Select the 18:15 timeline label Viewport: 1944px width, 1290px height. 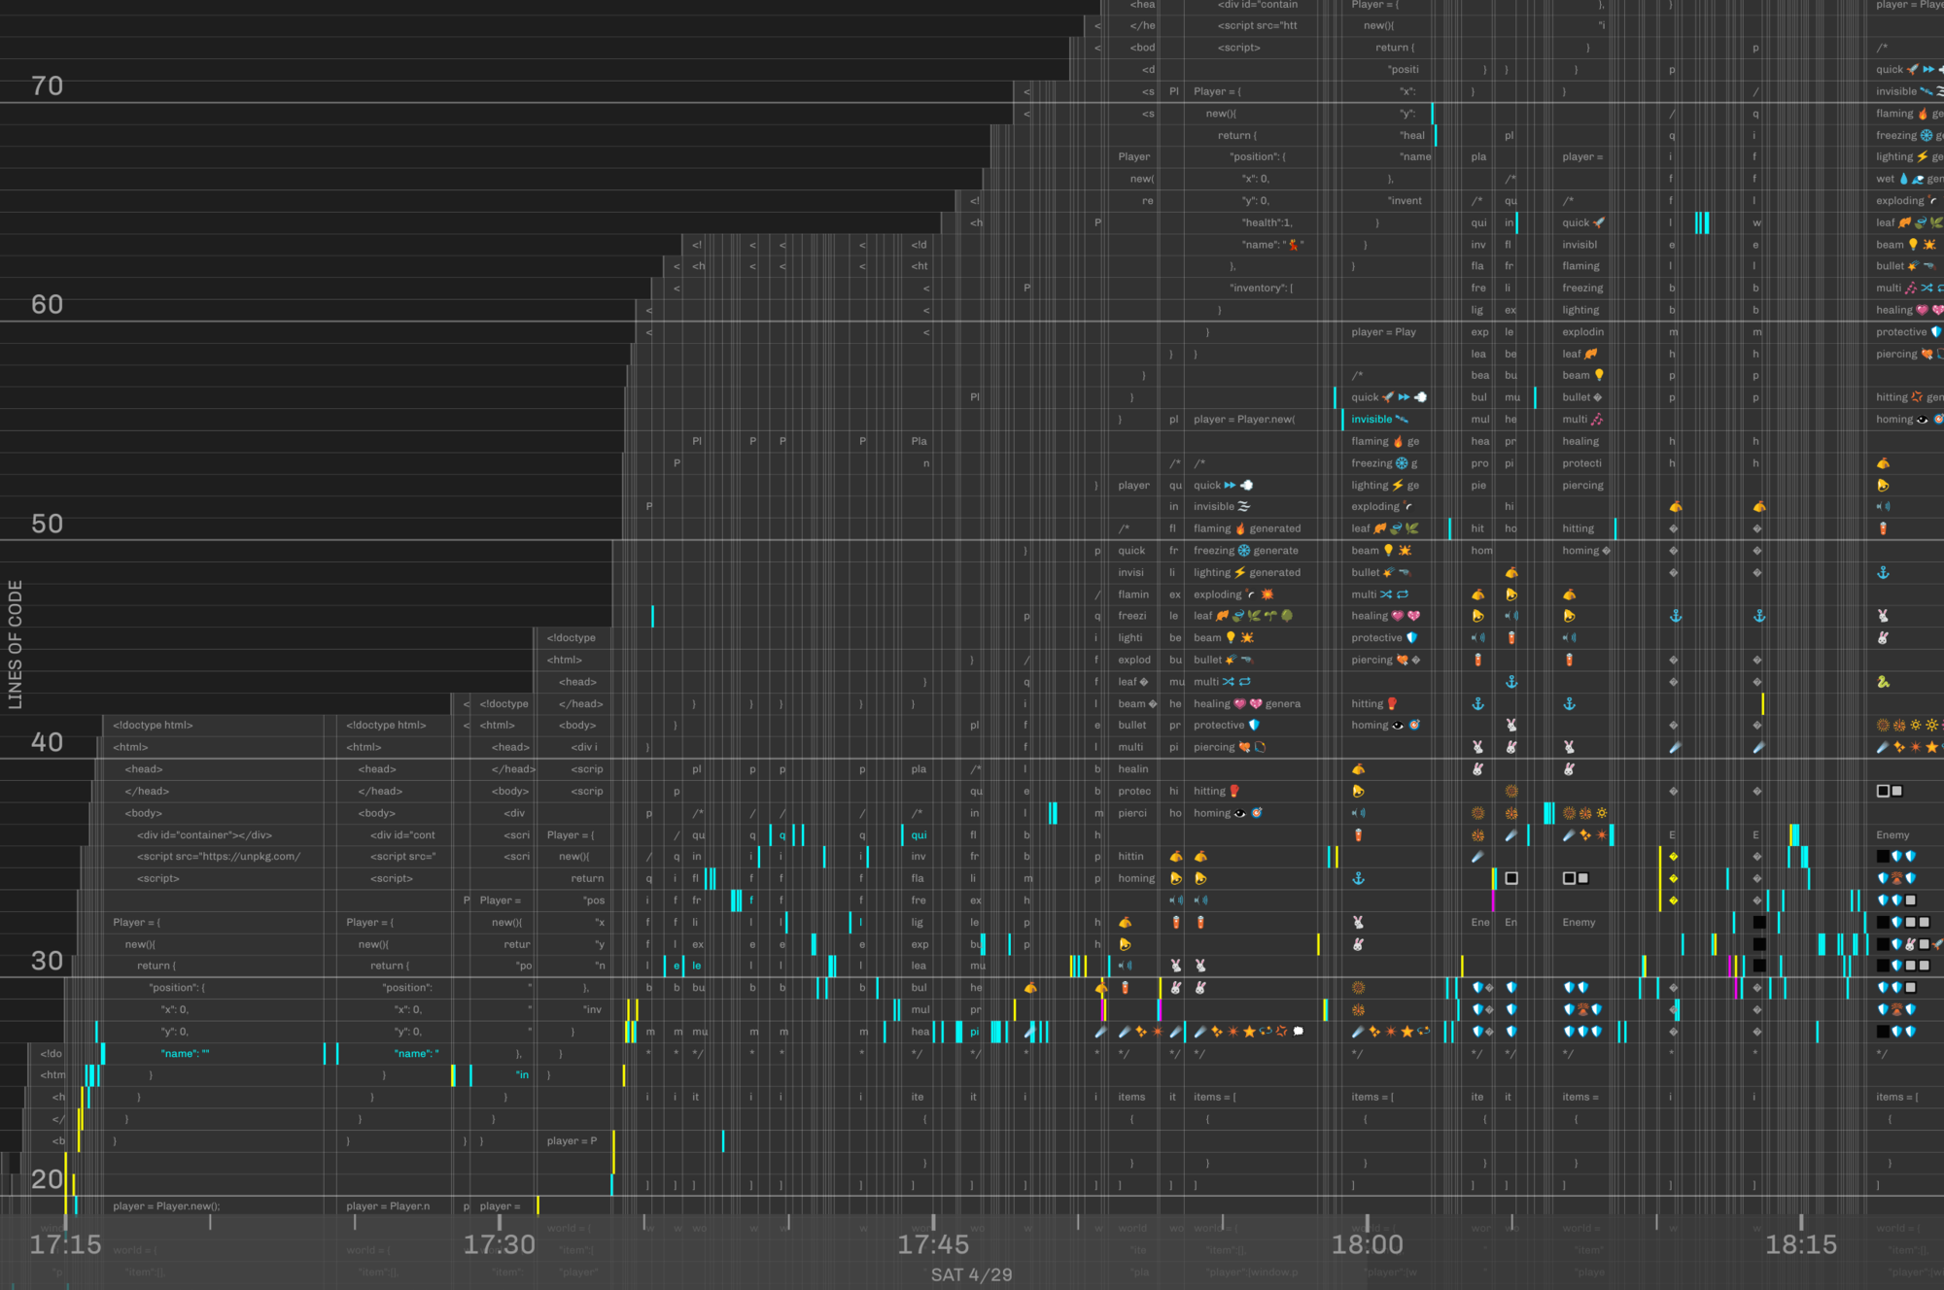tap(1800, 1244)
